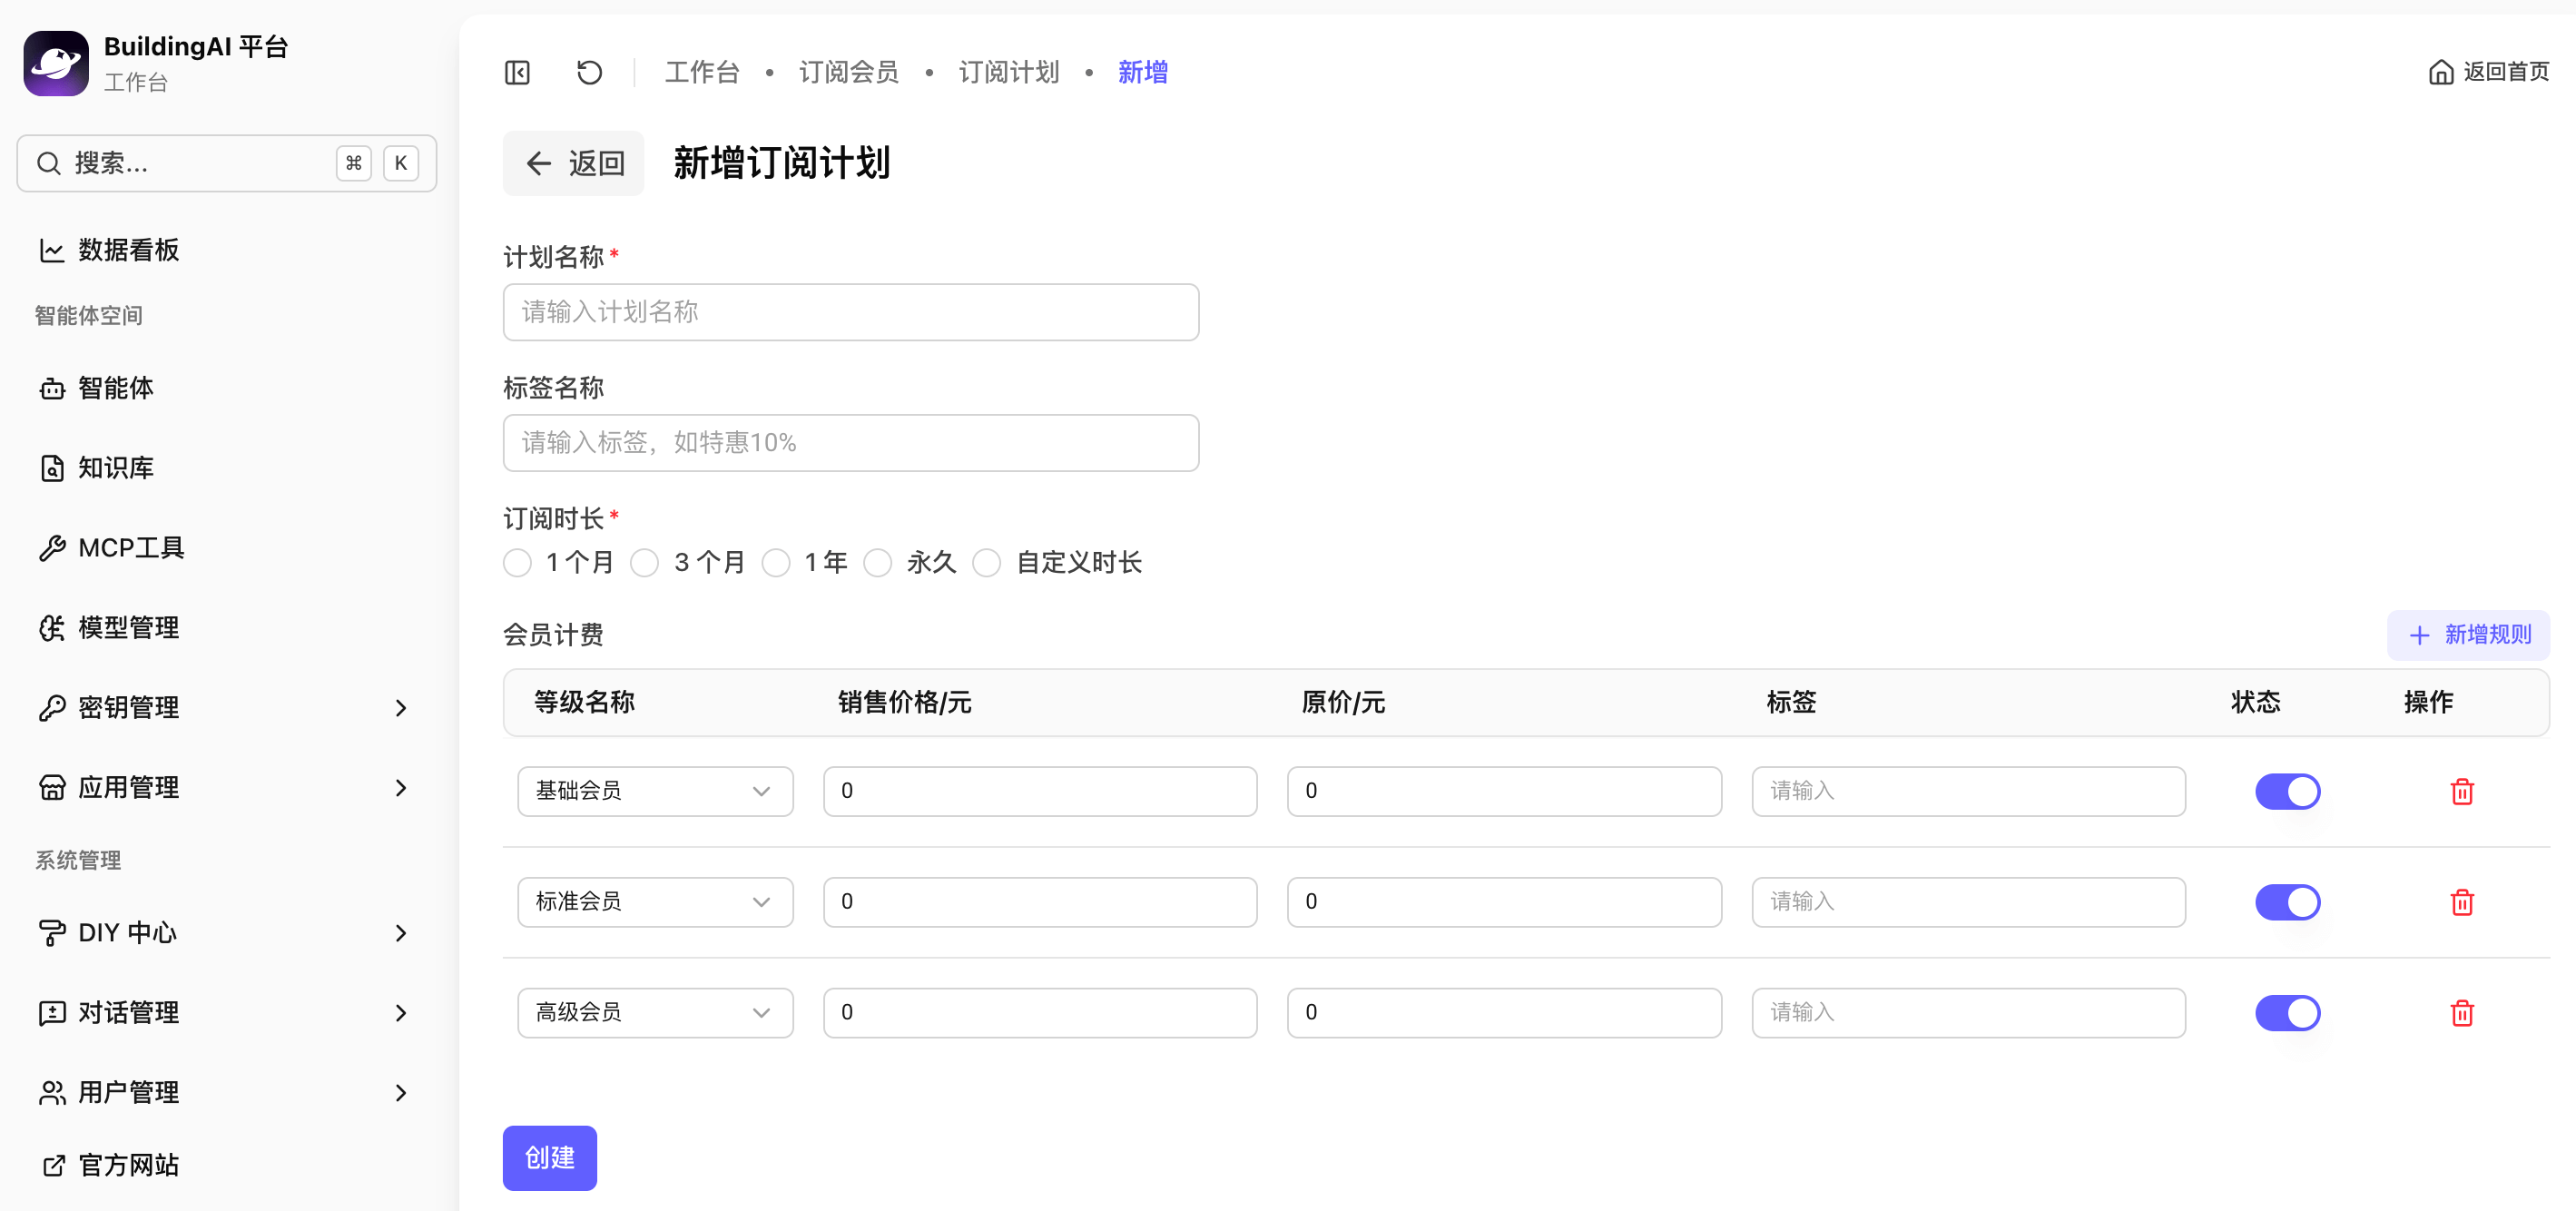
Task: Toggle the 标准会员 status switch
Action: pyautogui.click(x=2287, y=902)
